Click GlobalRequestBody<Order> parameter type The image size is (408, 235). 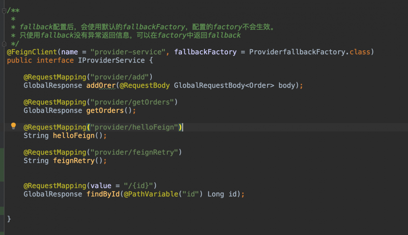pos(224,85)
